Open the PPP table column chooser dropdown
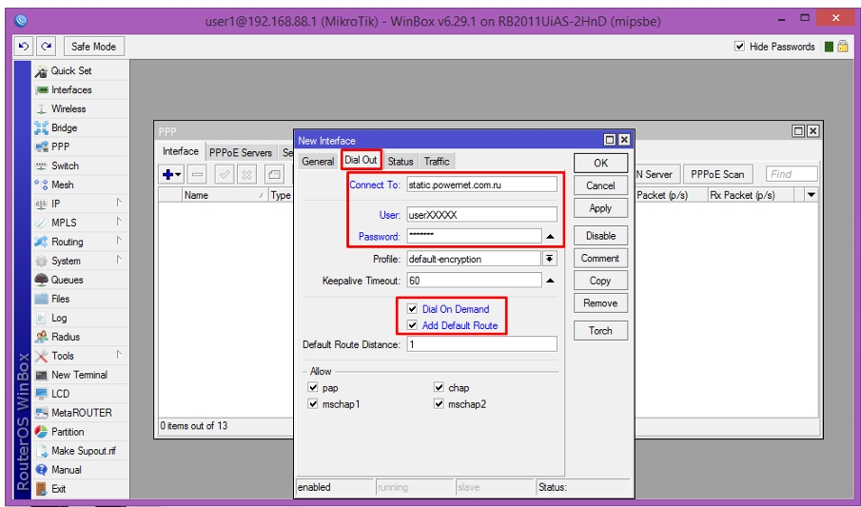Image resolution: width=861 pixels, height=507 pixels. [812, 195]
